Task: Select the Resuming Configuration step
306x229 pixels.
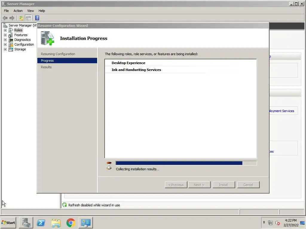Action: (x=58, y=54)
